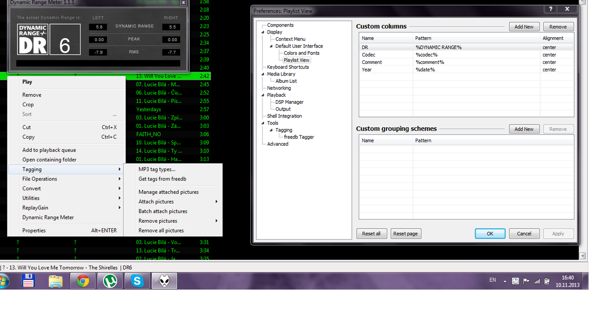Viewport: 599px width, 336px height.
Task: Show hidden system tray icons
Action: coord(505,281)
